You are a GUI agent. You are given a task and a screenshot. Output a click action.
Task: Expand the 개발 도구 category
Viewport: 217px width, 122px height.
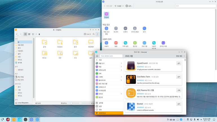pos(109,63)
